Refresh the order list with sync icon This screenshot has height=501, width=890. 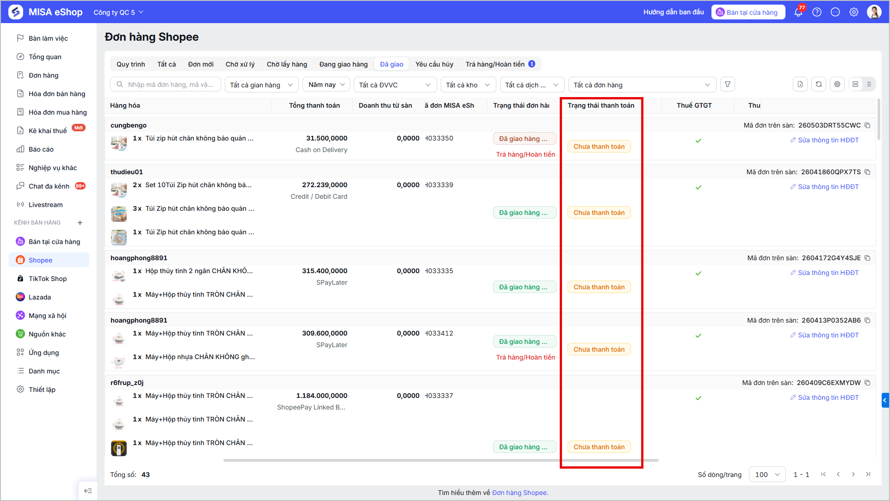(819, 85)
